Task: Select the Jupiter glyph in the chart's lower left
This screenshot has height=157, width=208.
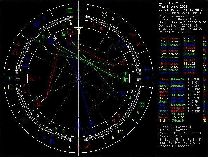Action: pyautogui.click(x=39, y=103)
